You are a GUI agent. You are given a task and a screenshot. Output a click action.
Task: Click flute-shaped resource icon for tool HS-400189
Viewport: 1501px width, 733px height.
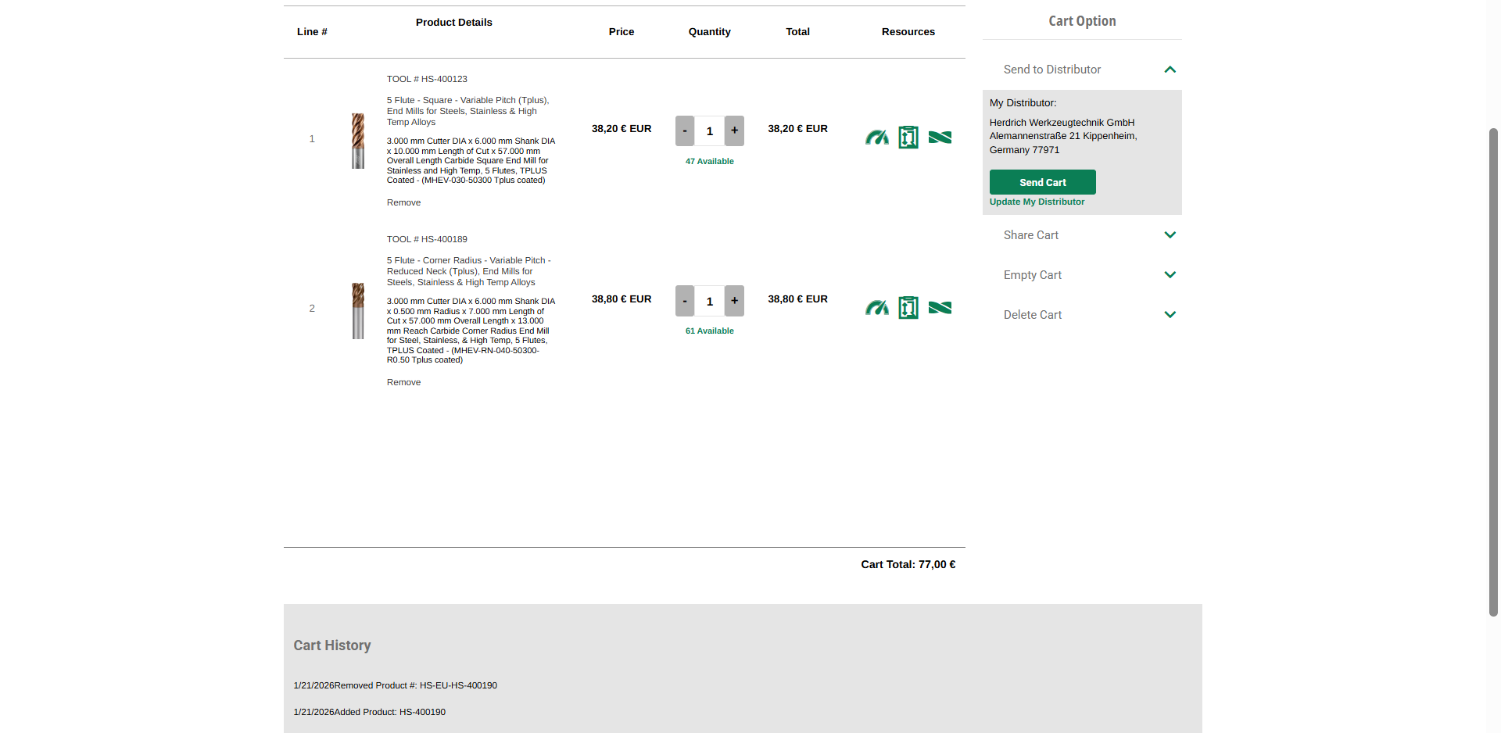coord(940,308)
